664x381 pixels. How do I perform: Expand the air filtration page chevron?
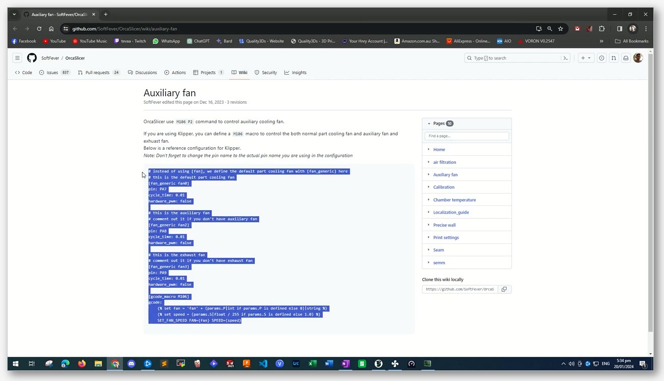pyautogui.click(x=428, y=162)
